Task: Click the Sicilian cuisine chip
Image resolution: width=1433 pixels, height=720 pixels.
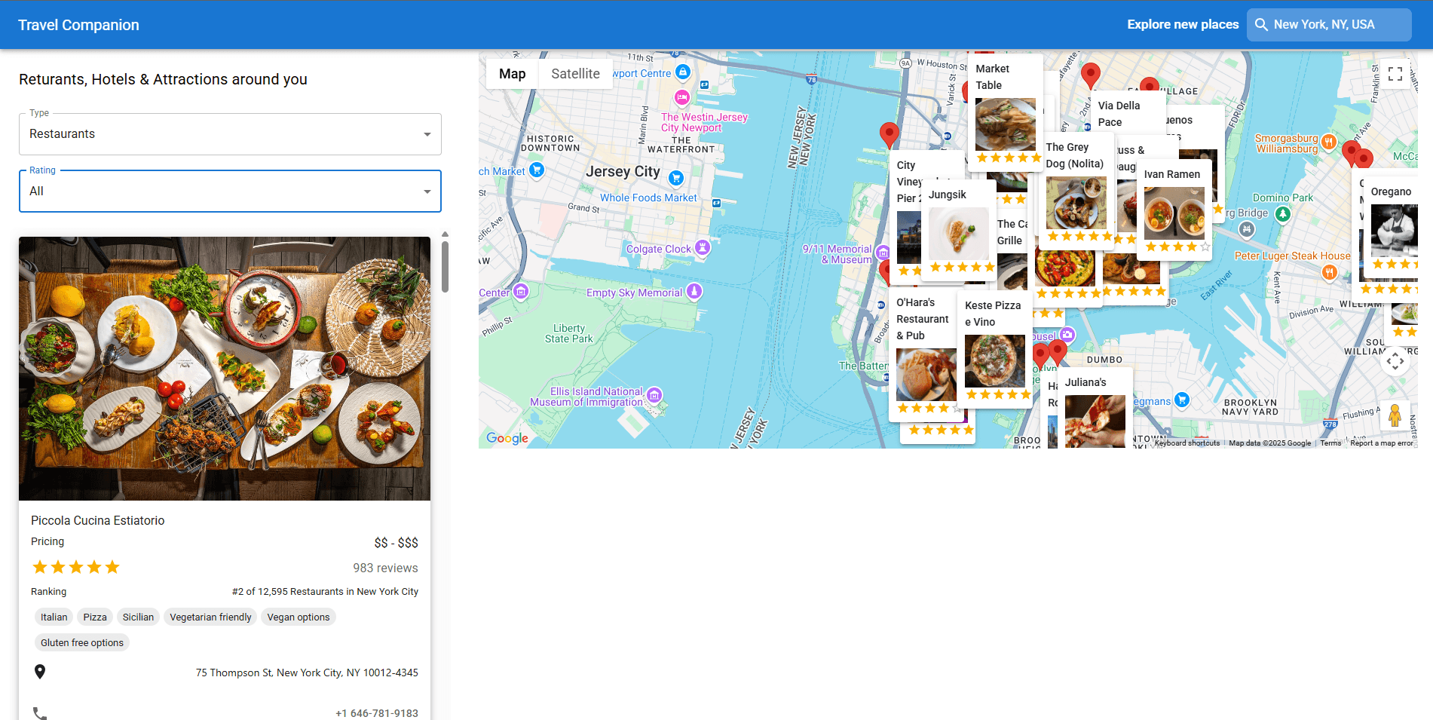Action: point(138,617)
